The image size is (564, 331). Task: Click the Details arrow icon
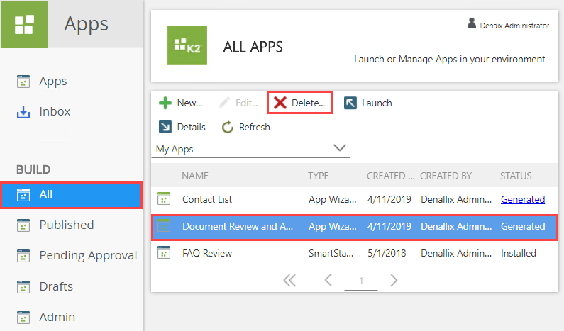[x=165, y=127]
